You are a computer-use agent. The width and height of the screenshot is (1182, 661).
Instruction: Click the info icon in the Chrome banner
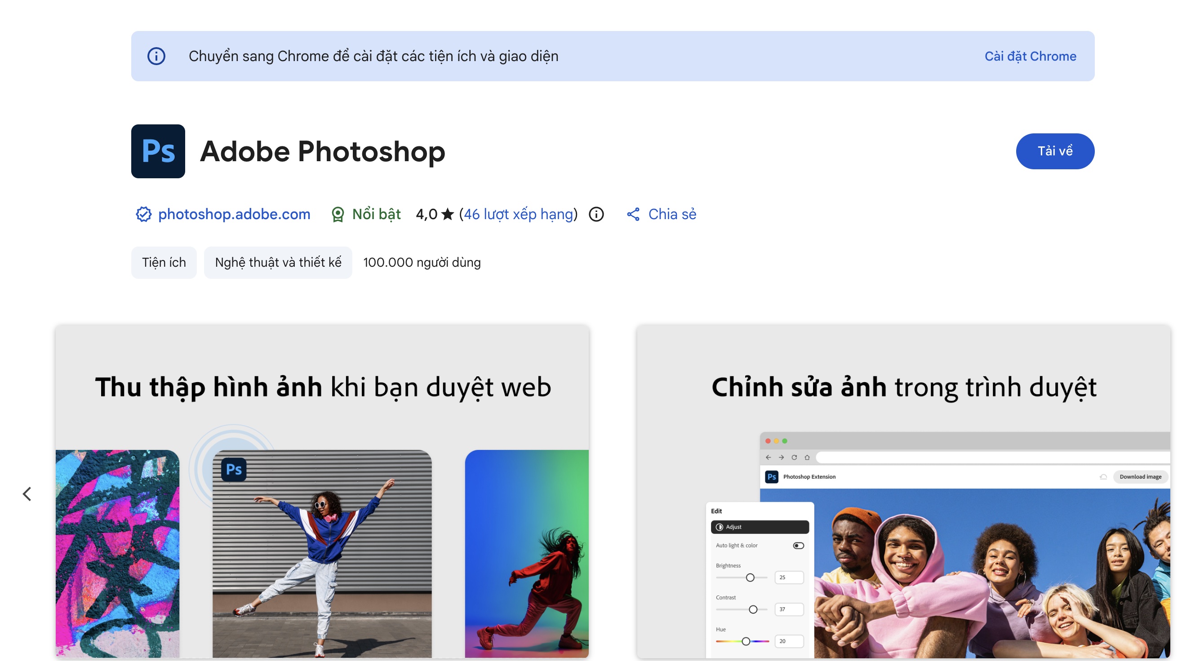coord(156,57)
